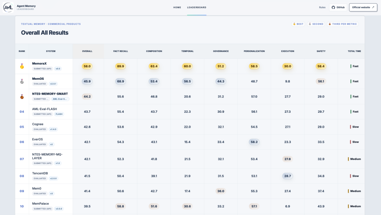This screenshot has height=215, width=381.
Task: Sort by the FACT RECALL column header
Action: [x=121, y=51]
